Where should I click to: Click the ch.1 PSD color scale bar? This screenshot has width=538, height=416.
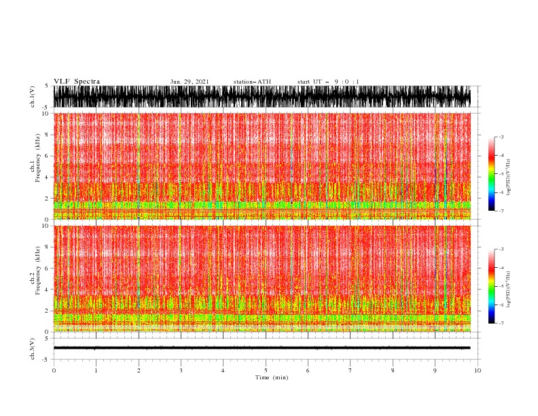(491, 174)
